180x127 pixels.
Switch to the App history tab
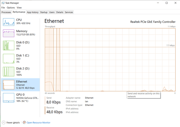pos(33,12)
